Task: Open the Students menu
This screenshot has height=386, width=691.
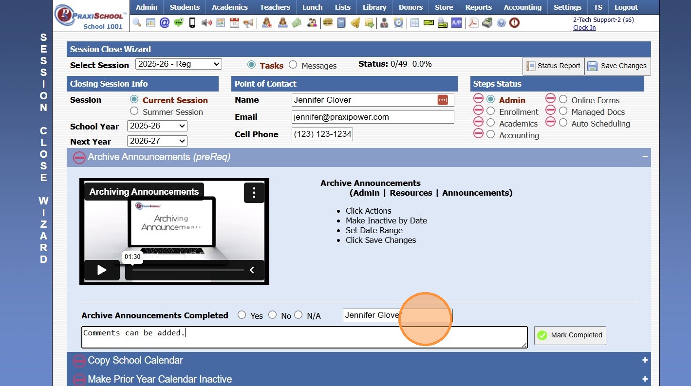Action: click(x=185, y=7)
